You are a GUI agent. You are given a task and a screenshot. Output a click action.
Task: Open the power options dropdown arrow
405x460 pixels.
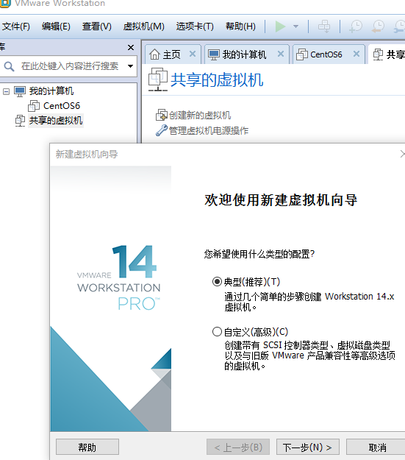[295, 26]
